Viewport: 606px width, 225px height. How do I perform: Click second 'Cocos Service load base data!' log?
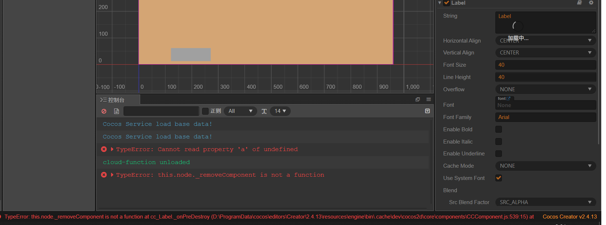(157, 137)
